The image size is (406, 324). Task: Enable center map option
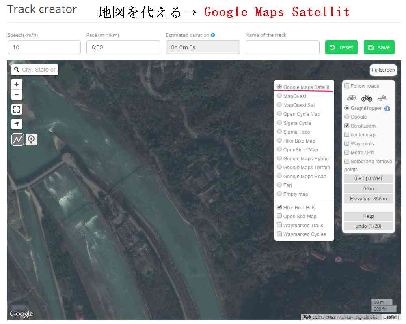[347, 134]
